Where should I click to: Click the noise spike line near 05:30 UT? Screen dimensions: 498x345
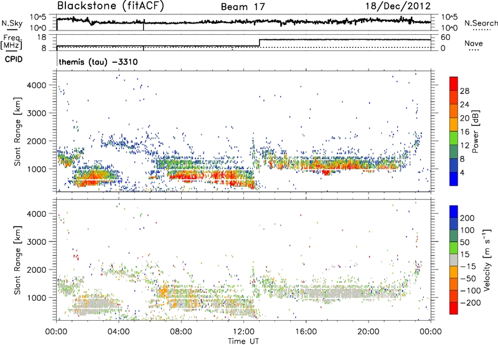[144, 25]
